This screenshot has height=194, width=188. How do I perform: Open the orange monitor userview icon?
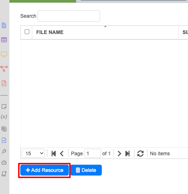tap(4, 54)
